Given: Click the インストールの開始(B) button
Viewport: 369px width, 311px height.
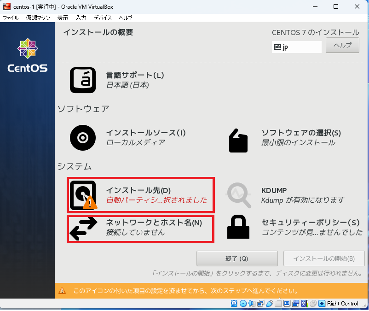Looking at the screenshot, I should tap(324, 258).
